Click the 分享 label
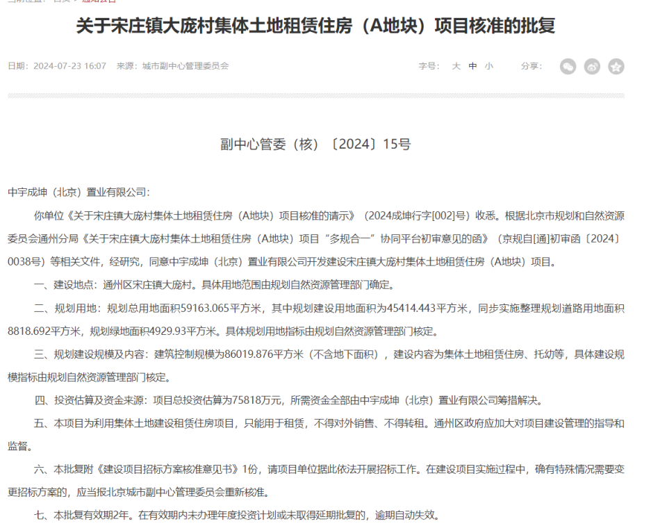 530,66
